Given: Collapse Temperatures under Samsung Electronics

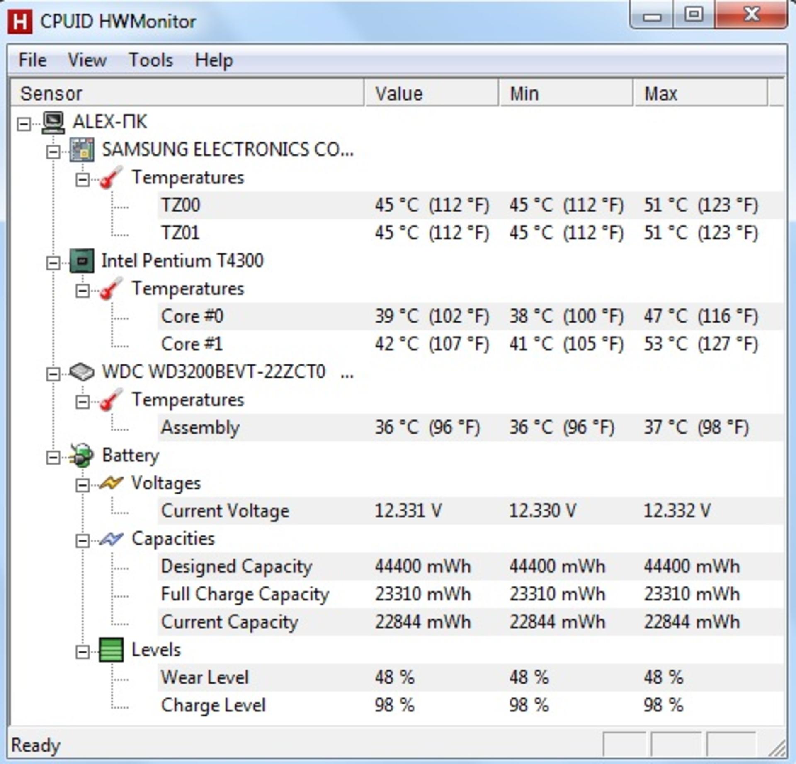Looking at the screenshot, I should 83,179.
